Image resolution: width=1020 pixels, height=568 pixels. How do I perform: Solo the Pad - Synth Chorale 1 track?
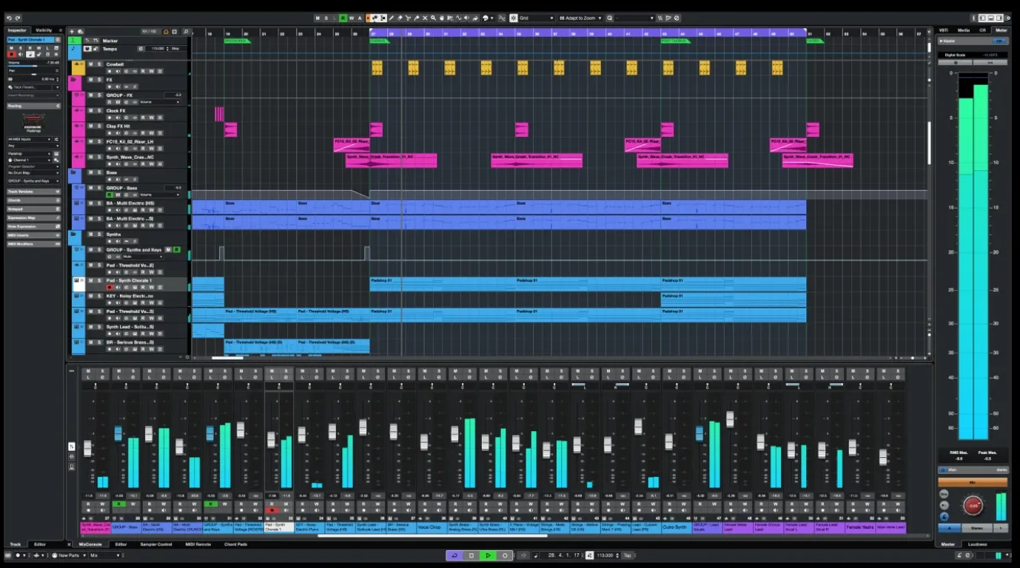[99, 280]
